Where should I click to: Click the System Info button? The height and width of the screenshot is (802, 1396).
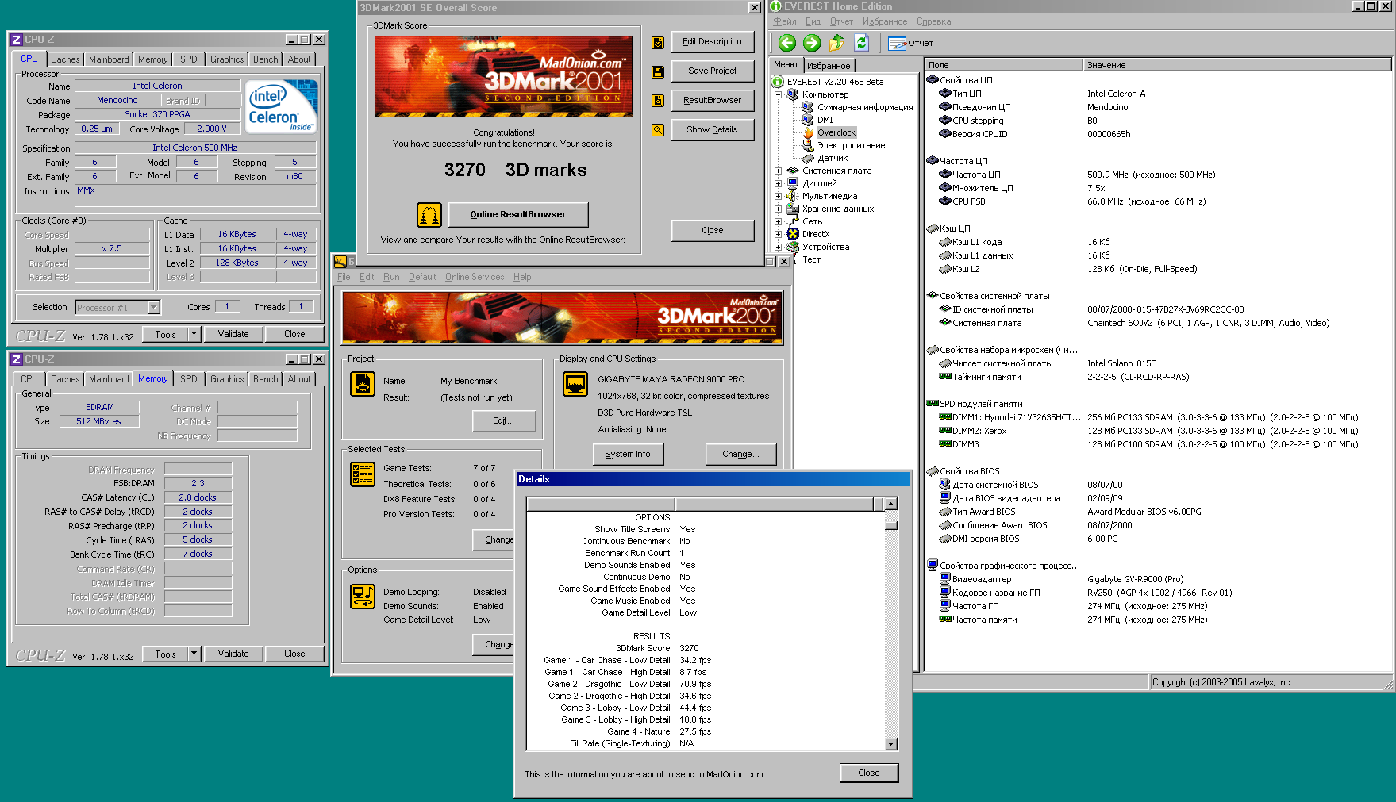(628, 455)
